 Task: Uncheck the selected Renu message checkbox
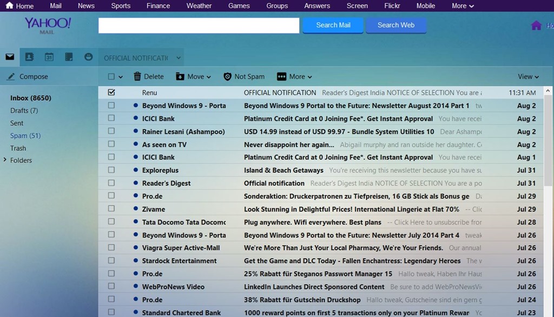point(111,92)
